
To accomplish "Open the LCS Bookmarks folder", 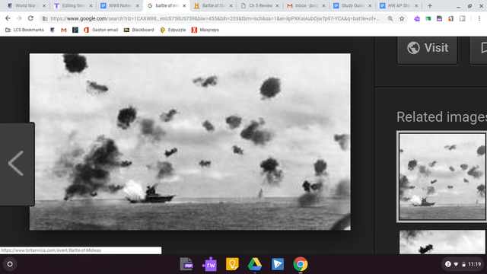I will (24, 30).
